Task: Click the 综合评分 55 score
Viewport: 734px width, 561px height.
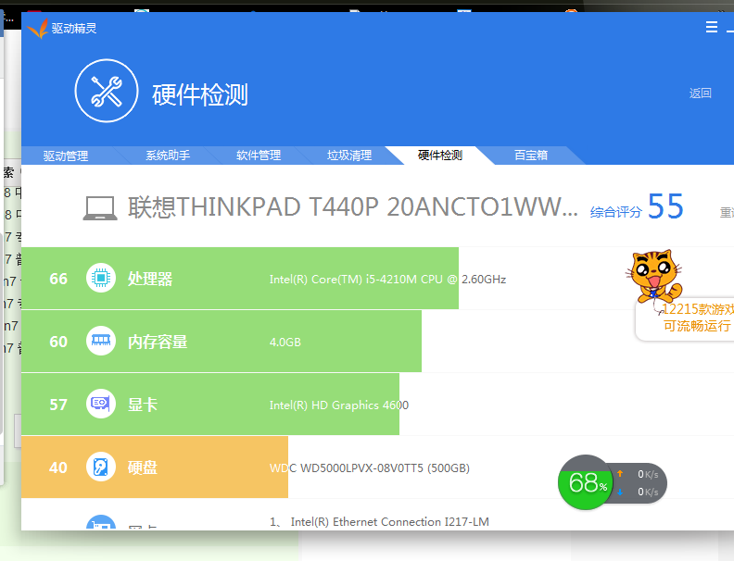Action: pos(638,208)
